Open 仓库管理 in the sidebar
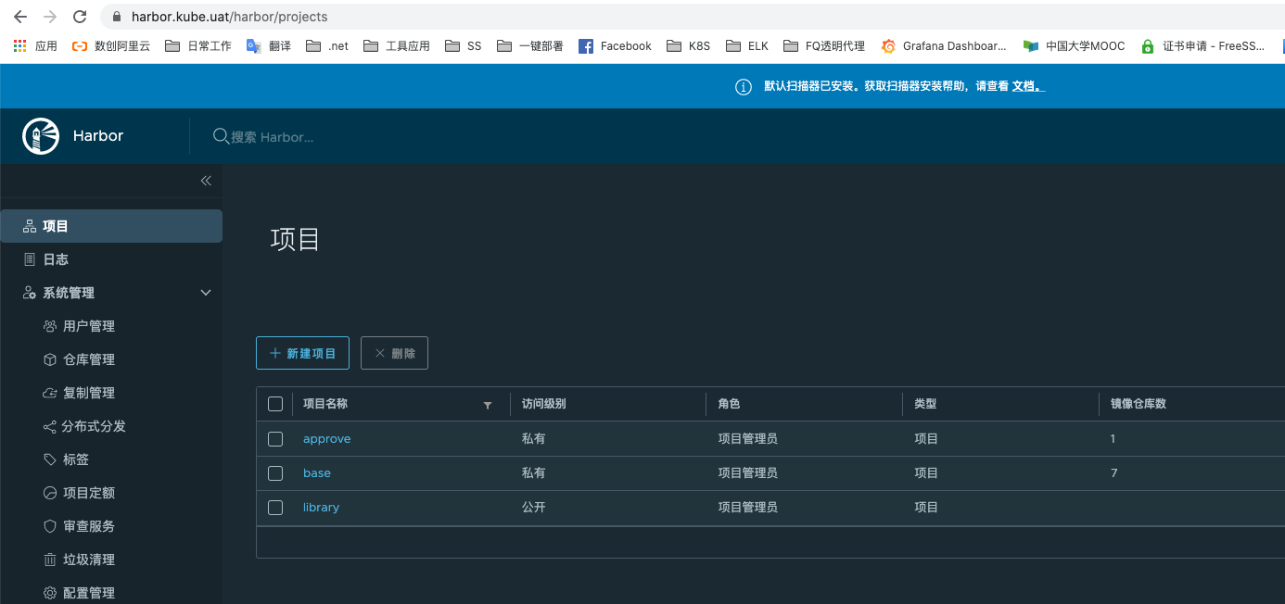The width and height of the screenshot is (1285, 604). [89, 359]
